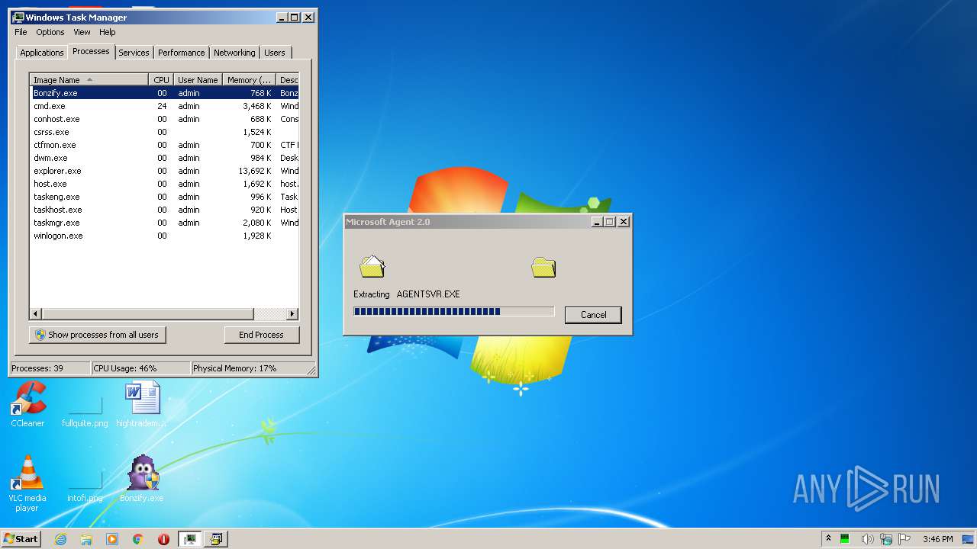Open the View menu in Task Manager
Viewport: 977px width, 549px height.
pyautogui.click(x=82, y=32)
